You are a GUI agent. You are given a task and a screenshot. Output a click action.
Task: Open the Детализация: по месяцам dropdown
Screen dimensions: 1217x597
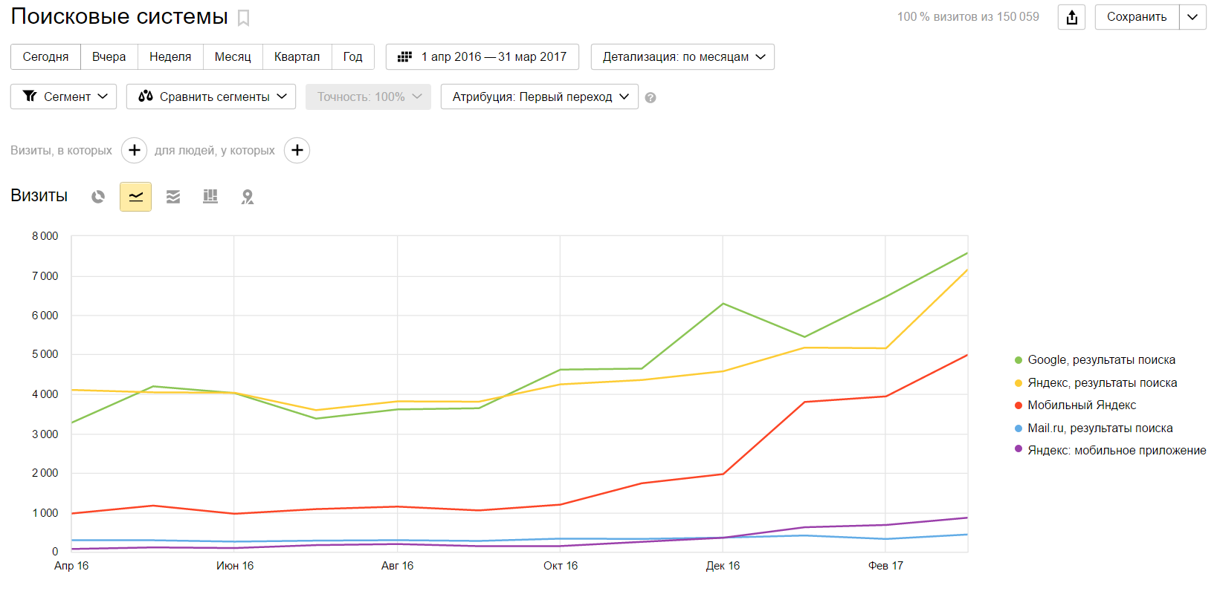click(682, 57)
